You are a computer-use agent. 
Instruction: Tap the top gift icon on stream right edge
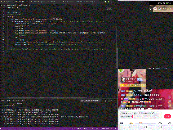coord(170,97)
